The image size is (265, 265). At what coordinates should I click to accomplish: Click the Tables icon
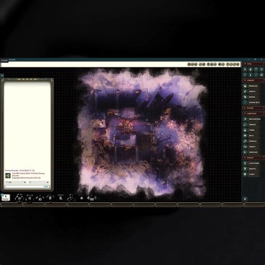click(245, 147)
